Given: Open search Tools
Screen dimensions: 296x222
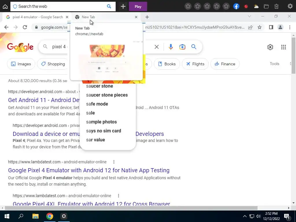Looking at the screenshot, I should click(274, 64).
